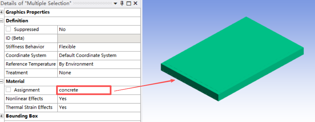The image size is (315, 122).
Task: Toggle Thermal Strain Effects Yes value
Action: 99,107
